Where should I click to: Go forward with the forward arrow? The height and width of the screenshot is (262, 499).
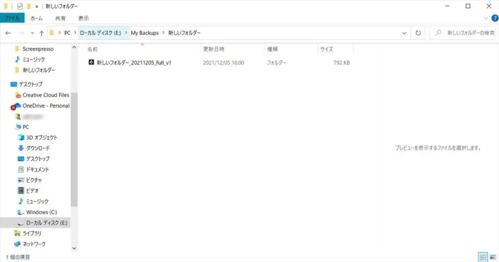click(x=21, y=33)
